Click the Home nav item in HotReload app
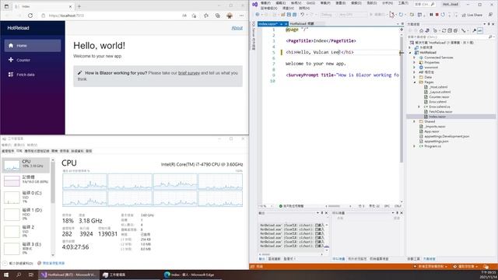The width and height of the screenshot is (498, 280). point(33,46)
